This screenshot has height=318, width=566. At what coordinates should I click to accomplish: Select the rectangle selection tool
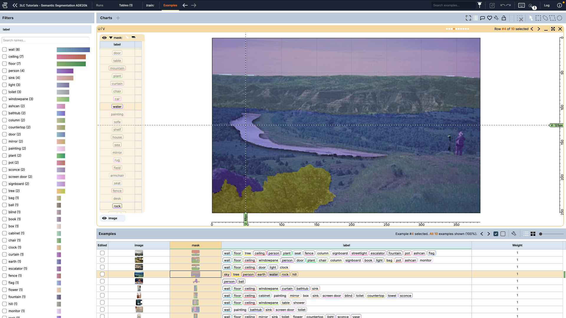538,18
